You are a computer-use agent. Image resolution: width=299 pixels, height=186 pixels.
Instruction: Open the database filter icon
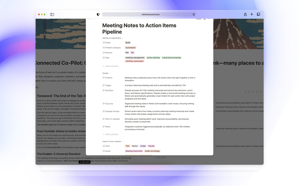[x=246, y=92]
